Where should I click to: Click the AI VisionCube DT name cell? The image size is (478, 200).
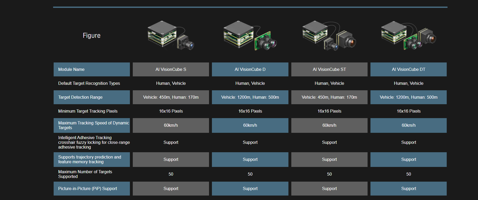tap(408, 69)
